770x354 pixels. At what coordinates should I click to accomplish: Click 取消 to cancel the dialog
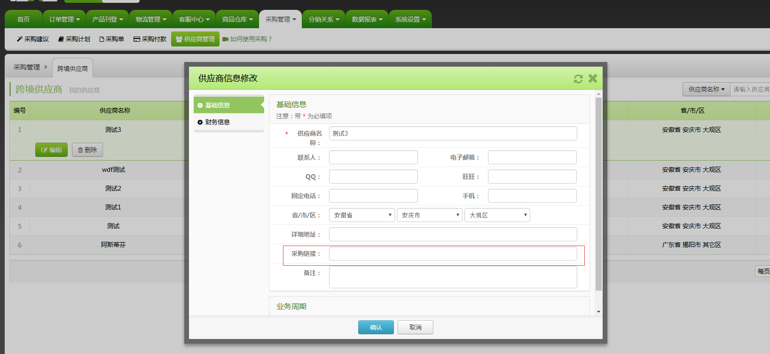(416, 327)
